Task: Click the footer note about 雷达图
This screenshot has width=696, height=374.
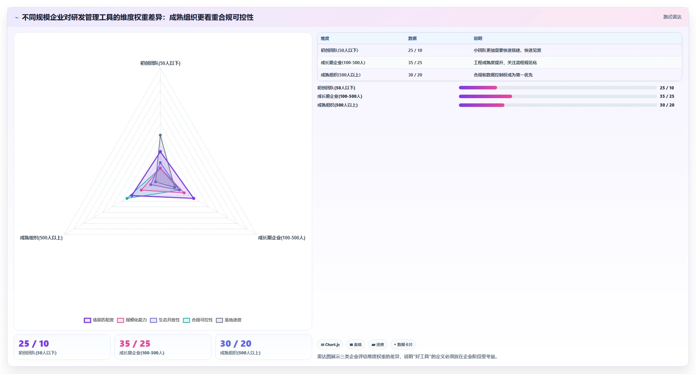Action: pos(408,357)
